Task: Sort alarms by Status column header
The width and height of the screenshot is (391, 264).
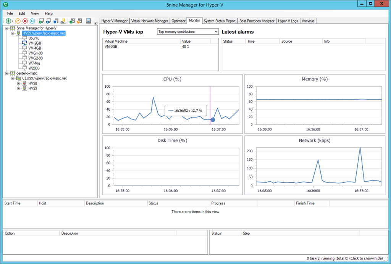Action: (233, 41)
